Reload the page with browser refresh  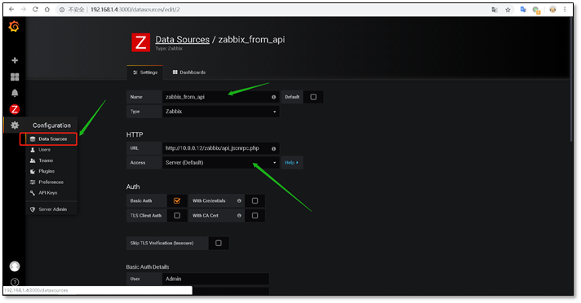[35, 9]
